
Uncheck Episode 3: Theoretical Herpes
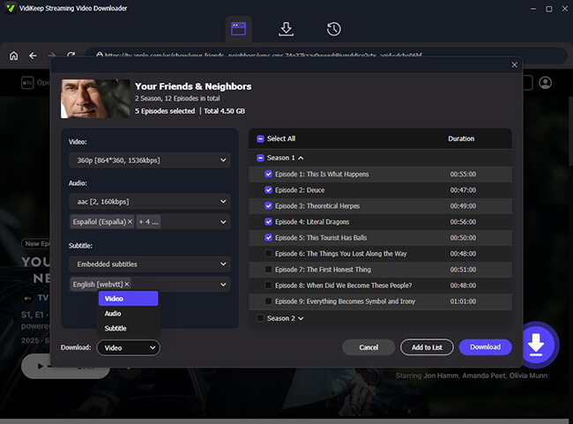[268, 205]
